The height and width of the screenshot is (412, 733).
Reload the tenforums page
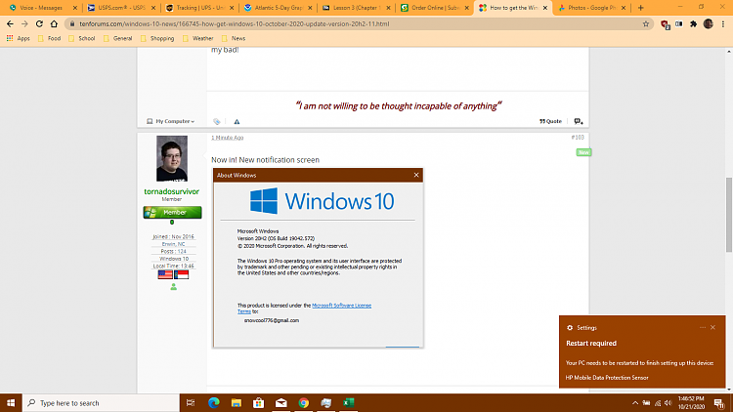(39, 23)
